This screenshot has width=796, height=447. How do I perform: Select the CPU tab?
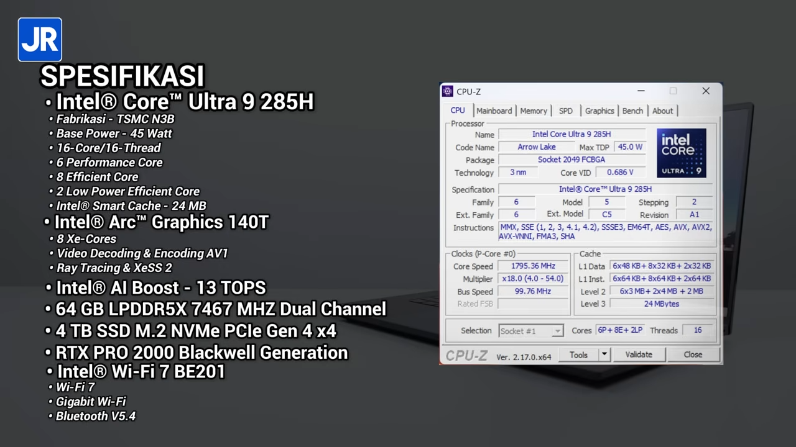pyautogui.click(x=458, y=111)
